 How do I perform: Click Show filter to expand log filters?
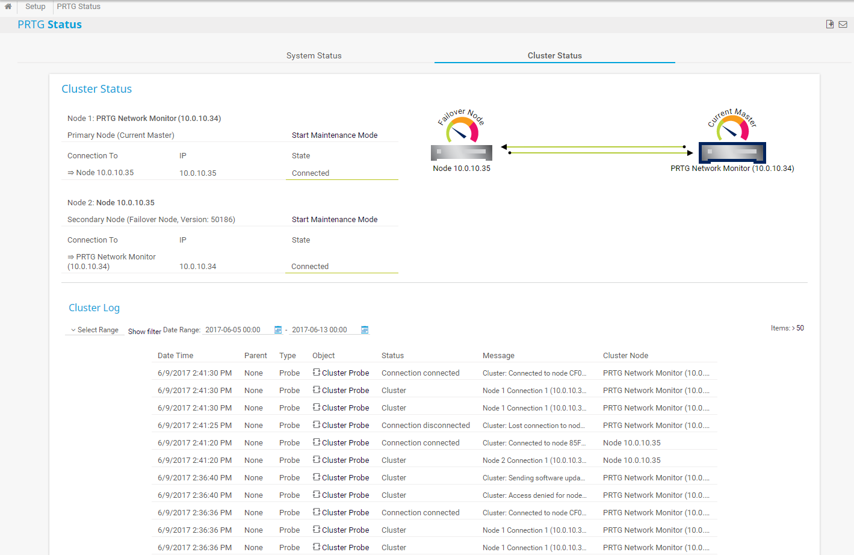tap(144, 332)
